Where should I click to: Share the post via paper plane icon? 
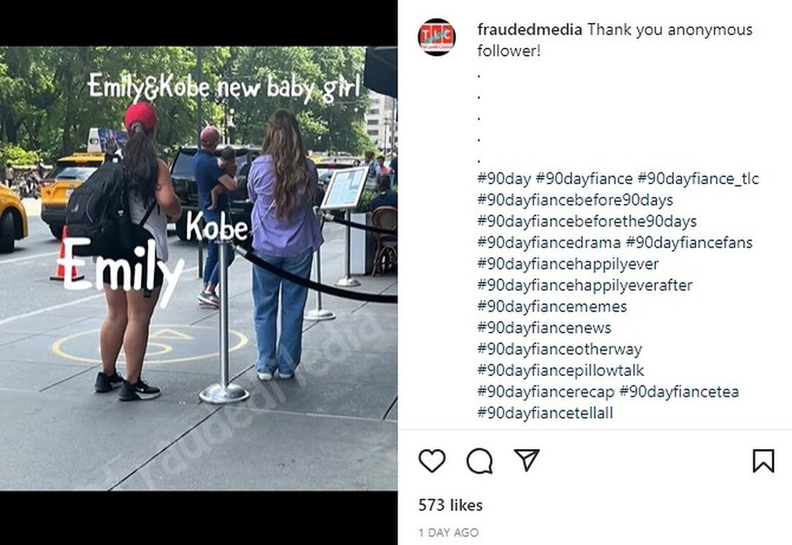(x=526, y=460)
